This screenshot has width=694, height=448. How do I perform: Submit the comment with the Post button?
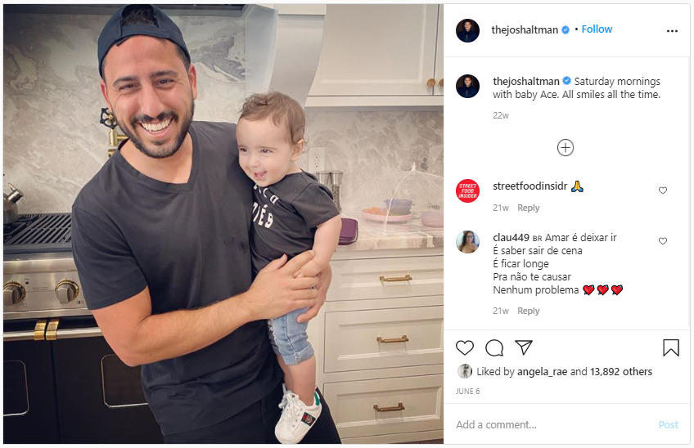click(x=669, y=424)
